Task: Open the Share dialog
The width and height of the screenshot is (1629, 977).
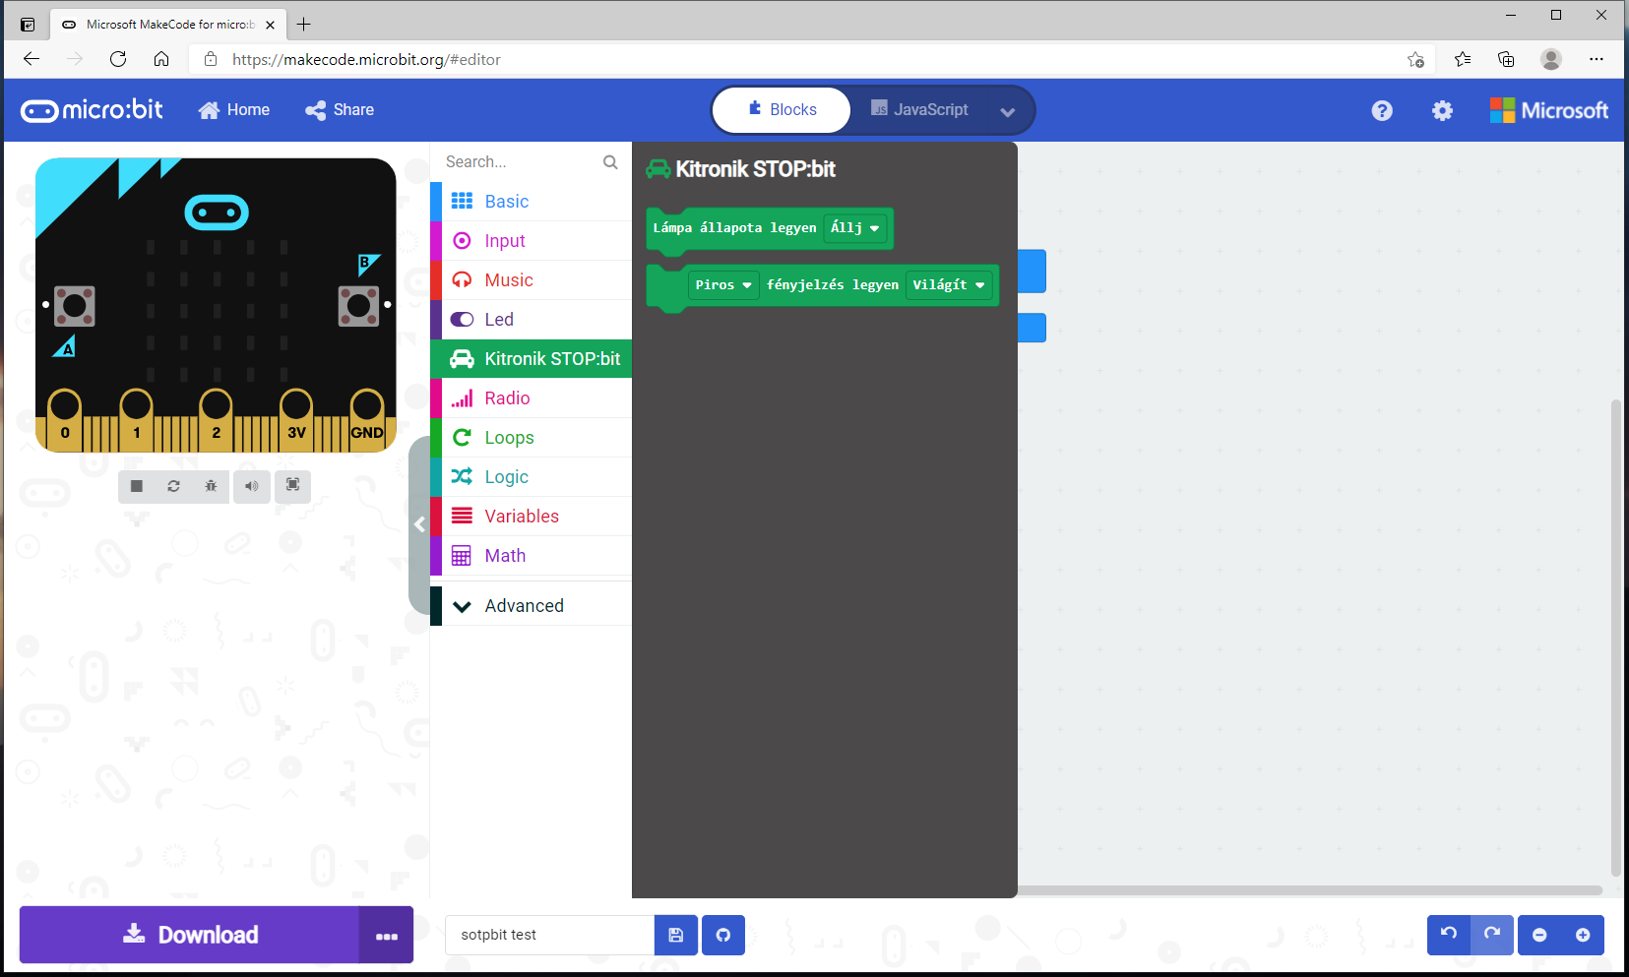Action: point(339,109)
